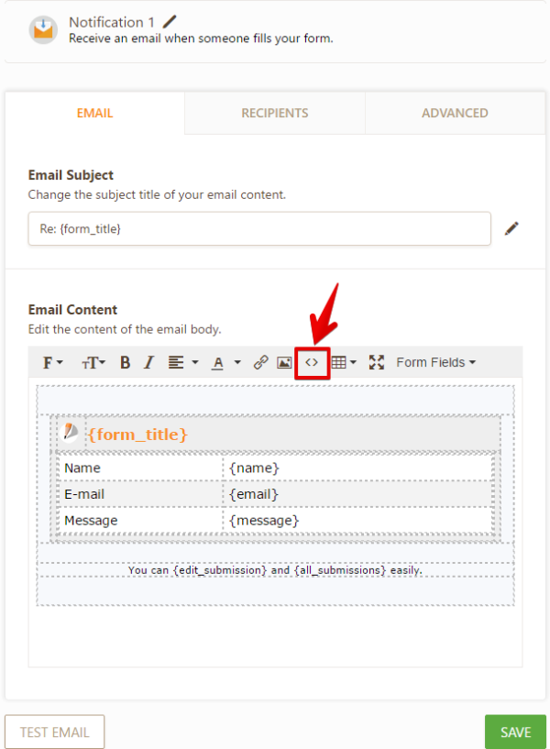550x749 pixels.
Task: Open the font family dropdown
Action: pyautogui.click(x=52, y=363)
